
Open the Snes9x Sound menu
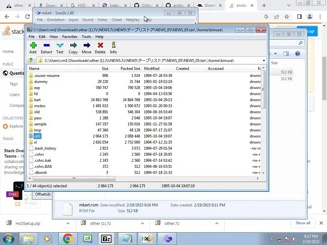[x=87, y=20]
